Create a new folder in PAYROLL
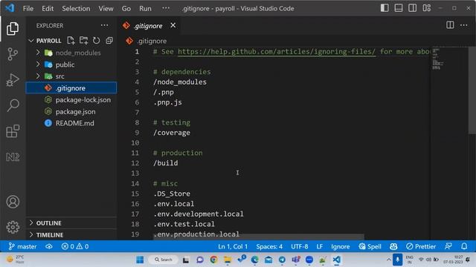Screen dimensions: 476x267 (83, 41)
